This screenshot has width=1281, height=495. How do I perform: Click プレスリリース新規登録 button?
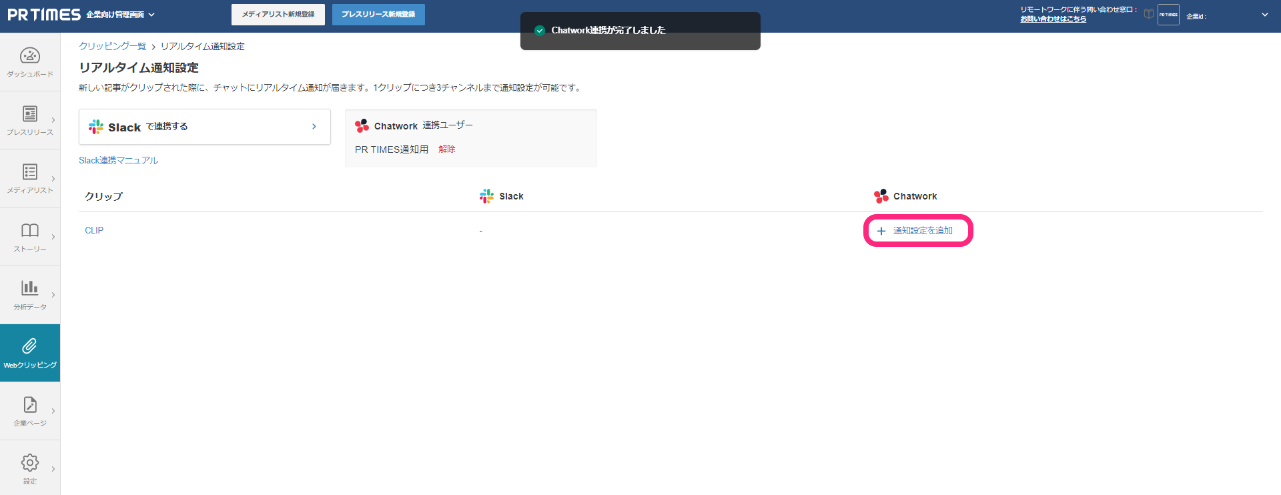coord(378,15)
